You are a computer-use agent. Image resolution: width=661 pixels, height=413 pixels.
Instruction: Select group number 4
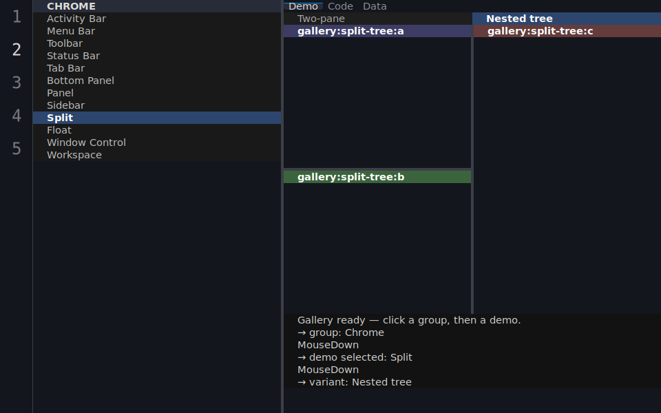pyautogui.click(x=17, y=116)
